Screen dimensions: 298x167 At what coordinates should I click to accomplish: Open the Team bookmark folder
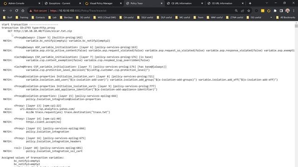coord(198,18)
